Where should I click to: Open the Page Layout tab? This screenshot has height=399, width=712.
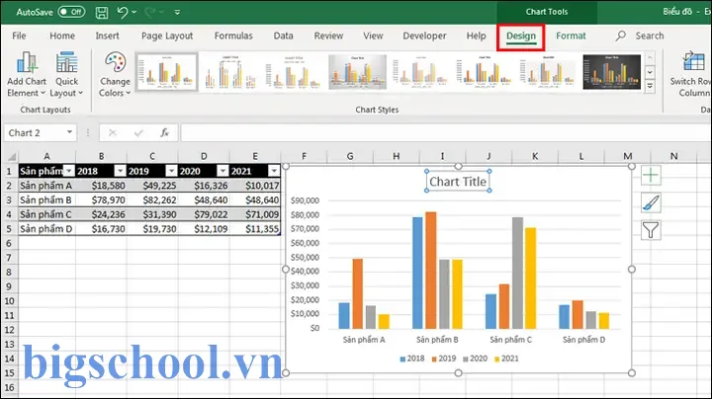(167, 36)
